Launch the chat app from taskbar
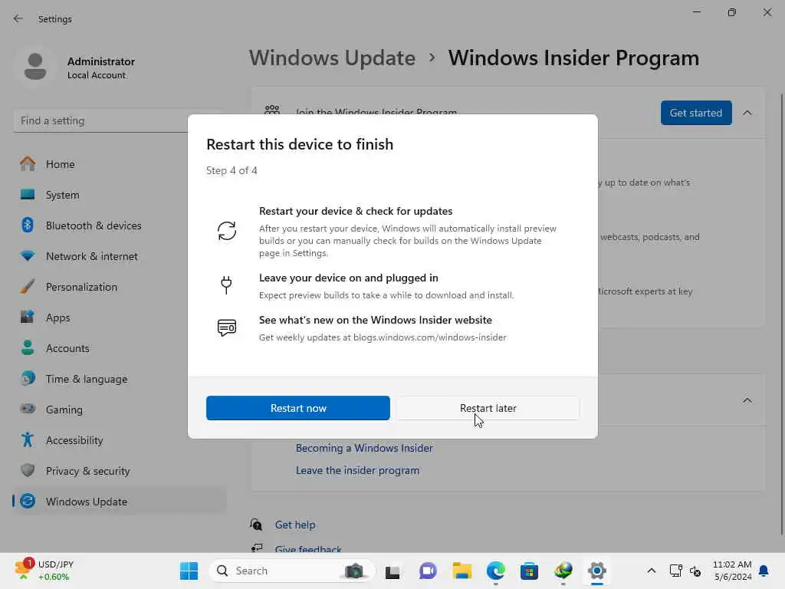785x589 pixels. coord(428,571)
